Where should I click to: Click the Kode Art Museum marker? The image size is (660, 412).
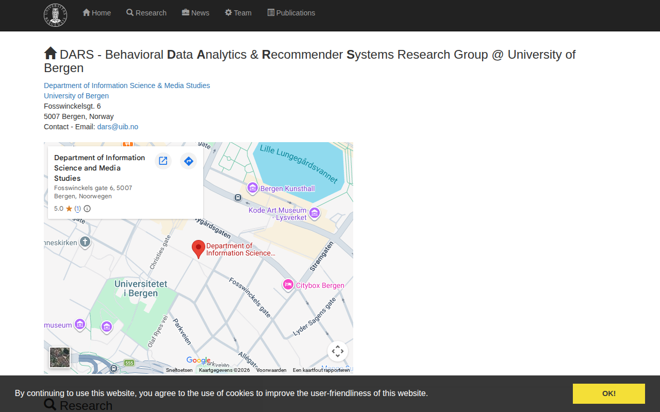coord(315,213)
